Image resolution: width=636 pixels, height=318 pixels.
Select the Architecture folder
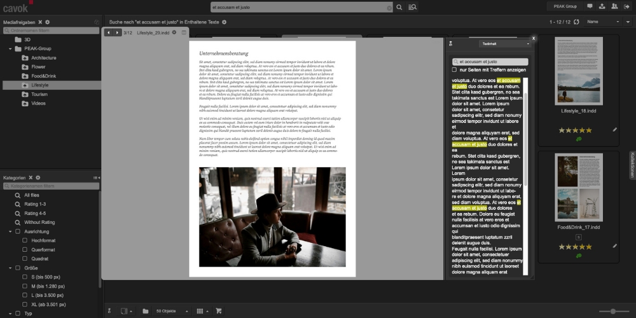[44, 58]
